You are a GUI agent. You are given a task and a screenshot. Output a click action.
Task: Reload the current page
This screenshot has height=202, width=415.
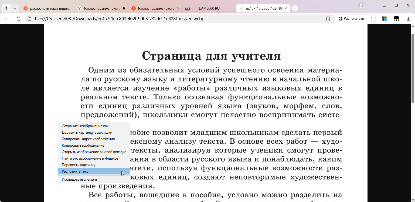coord(18,18)
